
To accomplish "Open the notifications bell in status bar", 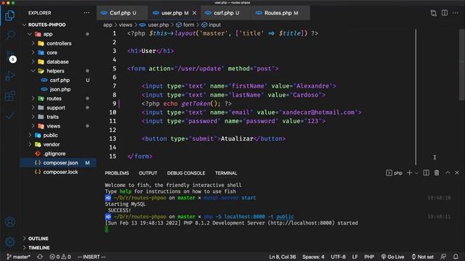I will [456, 257].
